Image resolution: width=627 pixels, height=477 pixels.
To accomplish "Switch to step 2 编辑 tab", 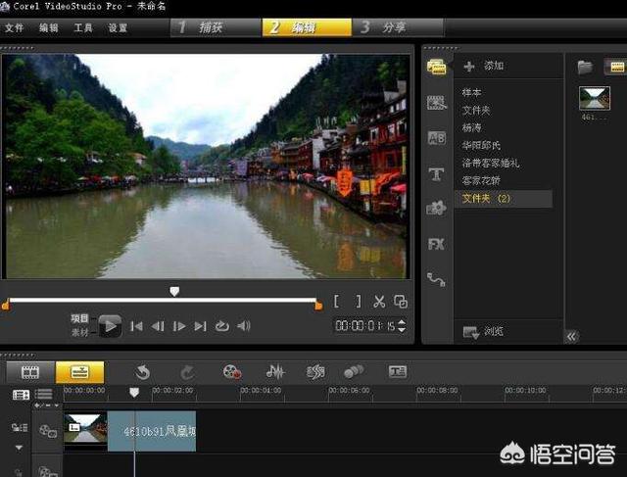I will (x=307, y=27).
